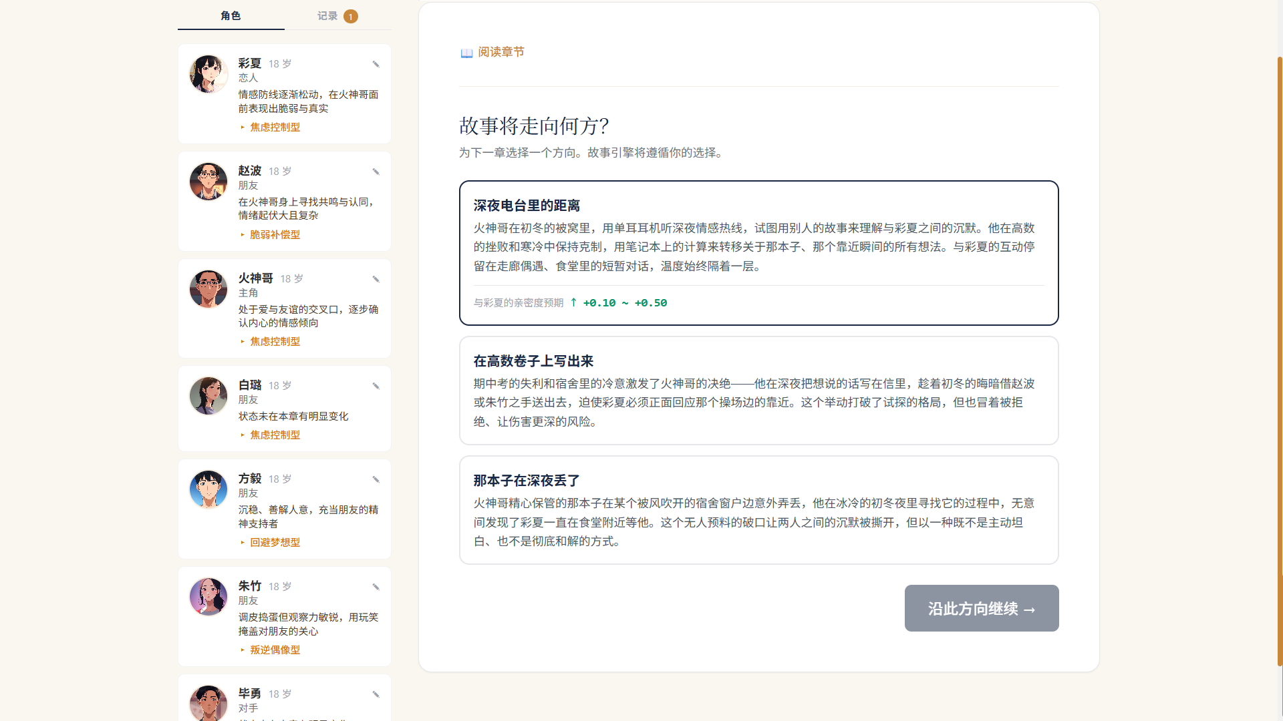Click the 主角 role label under 火神哥
This screenshot has height=721, width=1283.
[248, 293]
